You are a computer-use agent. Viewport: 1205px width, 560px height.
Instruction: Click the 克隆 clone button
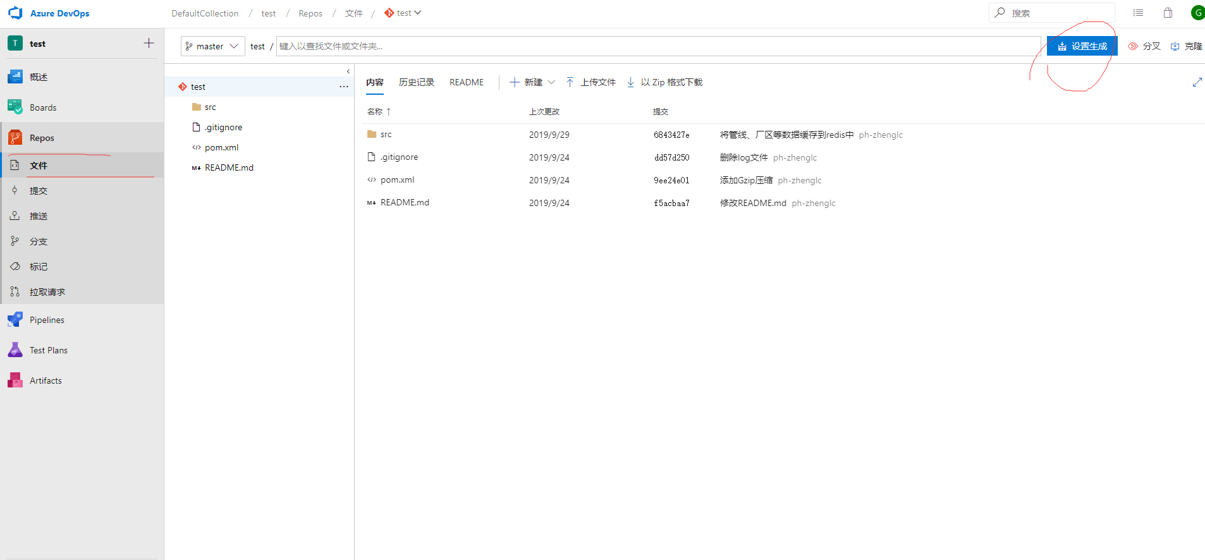pyautogui.click(x=1186, y=46)
